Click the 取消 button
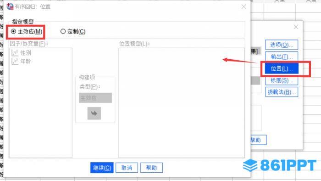Screen dimensions: 321x181 coord(127,168)
